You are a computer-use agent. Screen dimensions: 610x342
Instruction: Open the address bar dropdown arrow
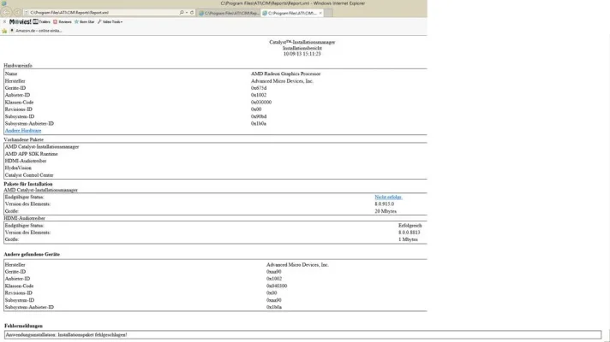[187, 13]
